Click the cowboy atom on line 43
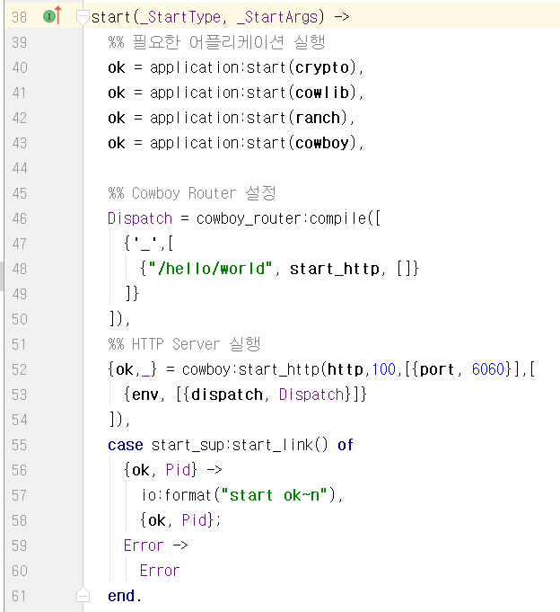The image size is (560, 612). pyautogui.click(x=322, y=143)
